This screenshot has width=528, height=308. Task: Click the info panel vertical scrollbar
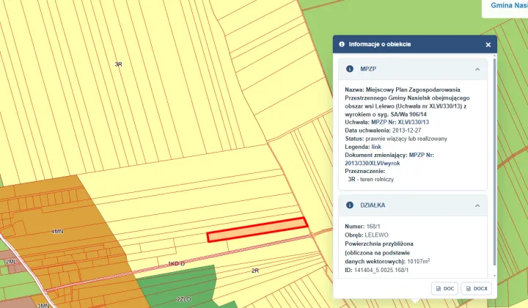pos(494,161)
